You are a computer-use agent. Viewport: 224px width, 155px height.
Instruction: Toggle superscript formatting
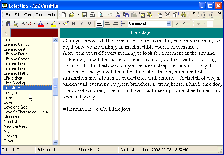click(x=177, y=24)
